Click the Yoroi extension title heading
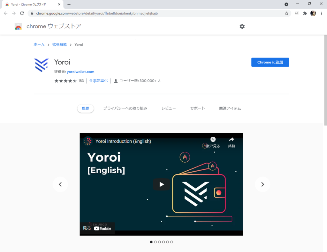Viewport: 327px width, 252px height. pos(62,62)
